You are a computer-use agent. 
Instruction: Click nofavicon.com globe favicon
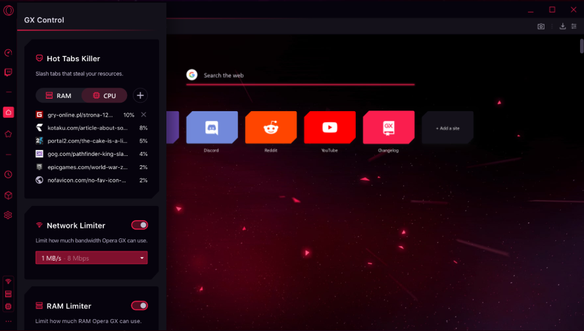tap(39, 180)
